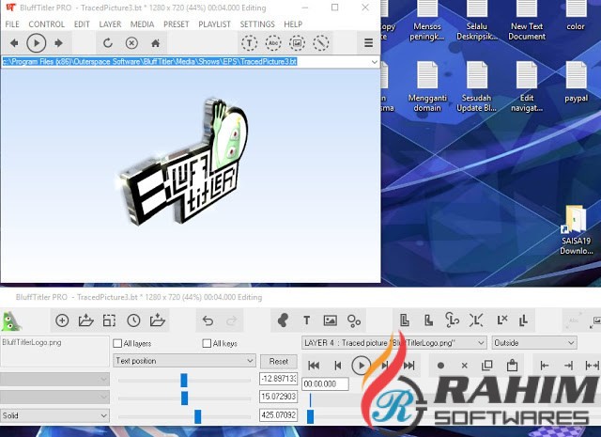
Task: Open the PRESET menu
Action: pos(176,23)
